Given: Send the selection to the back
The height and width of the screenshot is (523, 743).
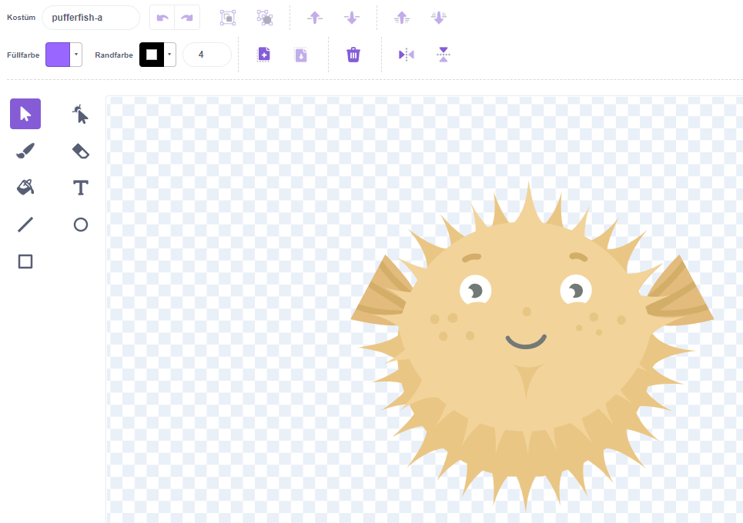Looking at the screenshot, I should 439,18.
